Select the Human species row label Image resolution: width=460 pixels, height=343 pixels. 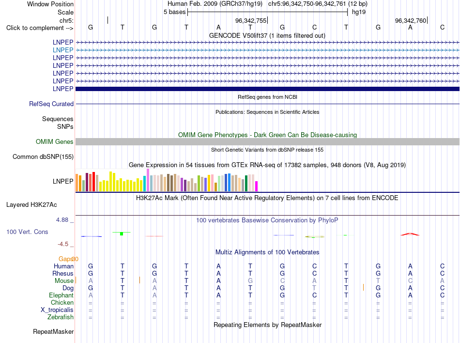(63, 266)
